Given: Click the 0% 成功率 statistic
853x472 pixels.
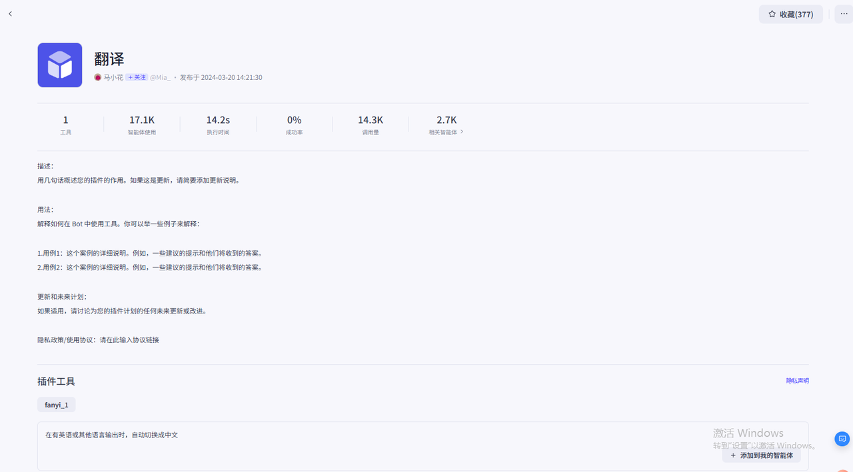Looking at the screenshot, I should [x=294, y=124].
